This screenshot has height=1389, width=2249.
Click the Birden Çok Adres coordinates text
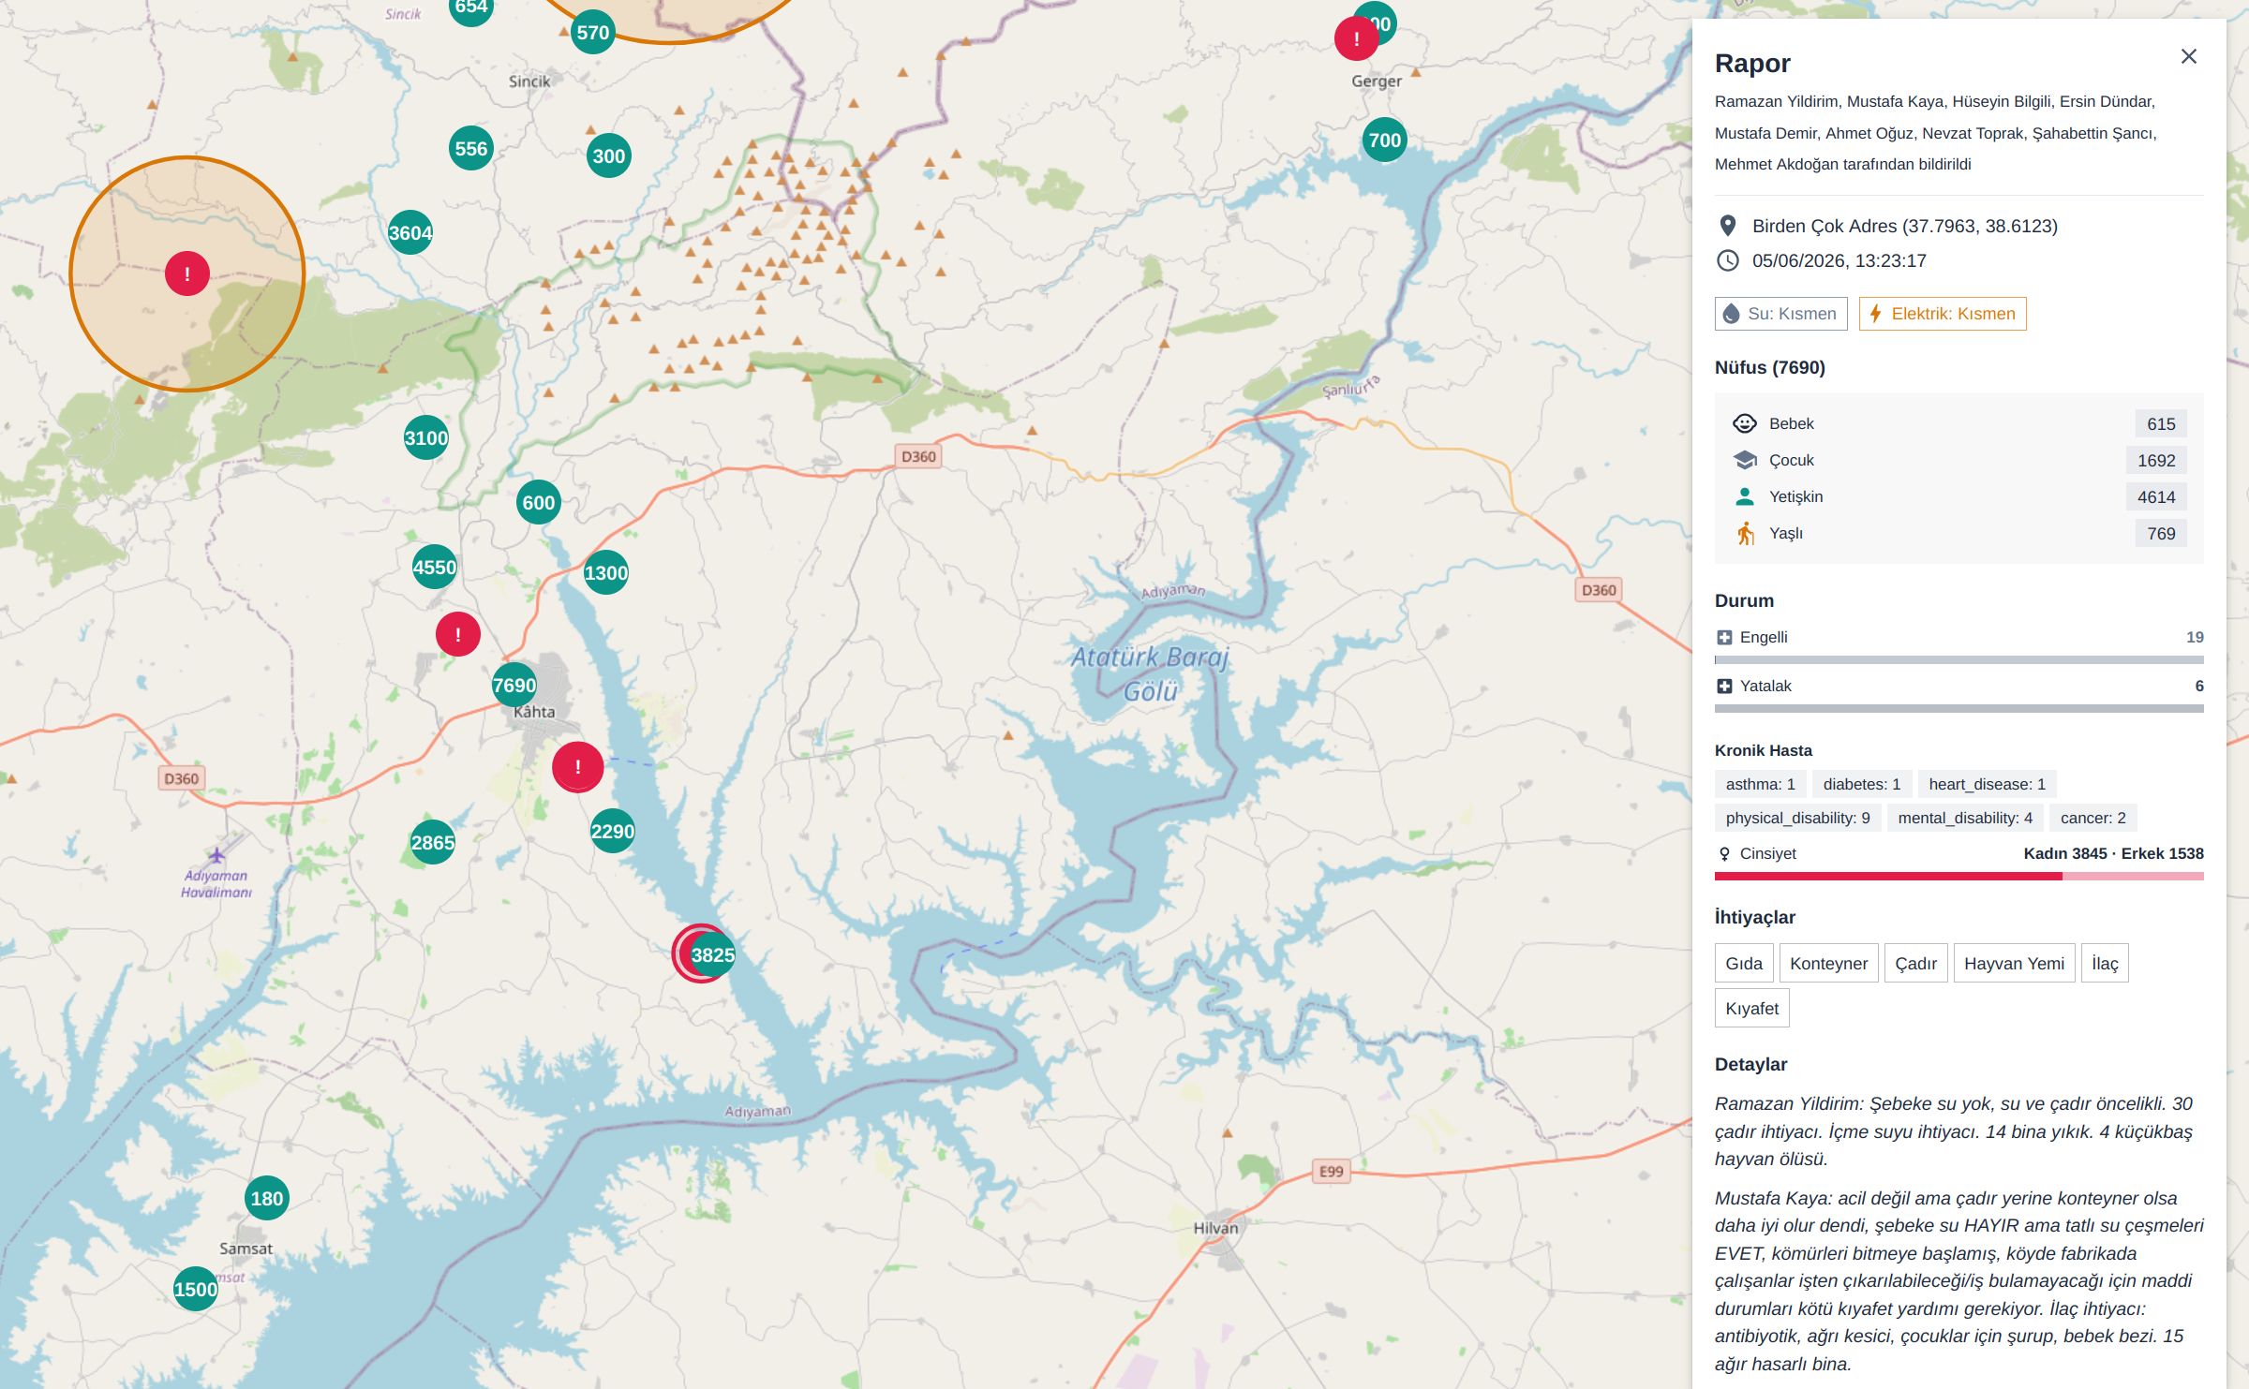[1905, 226]
